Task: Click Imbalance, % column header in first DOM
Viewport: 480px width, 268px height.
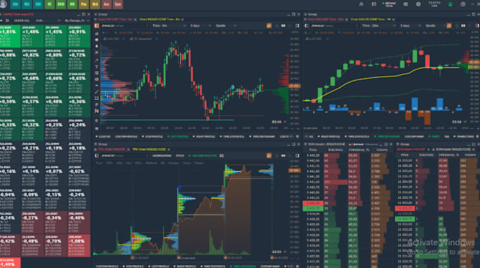Action: coord(359,150)
